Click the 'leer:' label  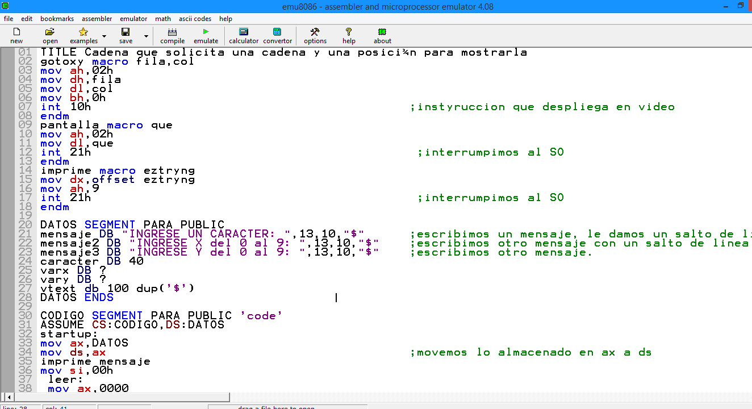tap(66, 379)
